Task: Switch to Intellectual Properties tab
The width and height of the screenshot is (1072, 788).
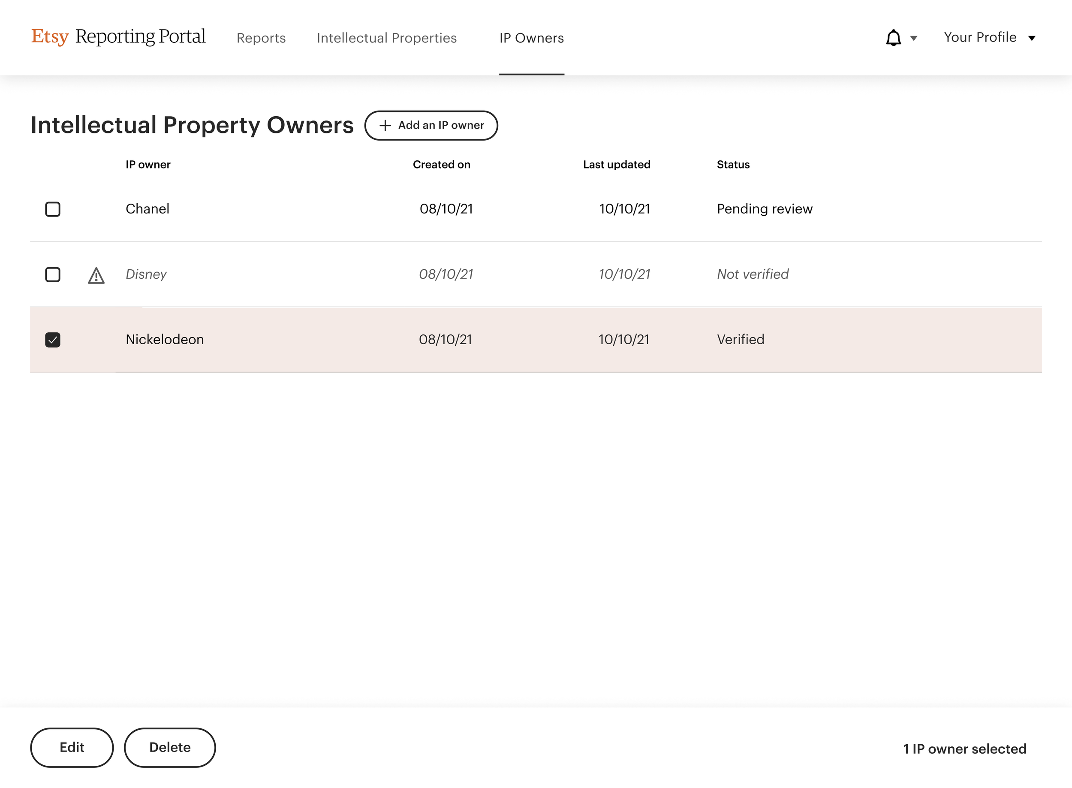Action: (386, 38)
